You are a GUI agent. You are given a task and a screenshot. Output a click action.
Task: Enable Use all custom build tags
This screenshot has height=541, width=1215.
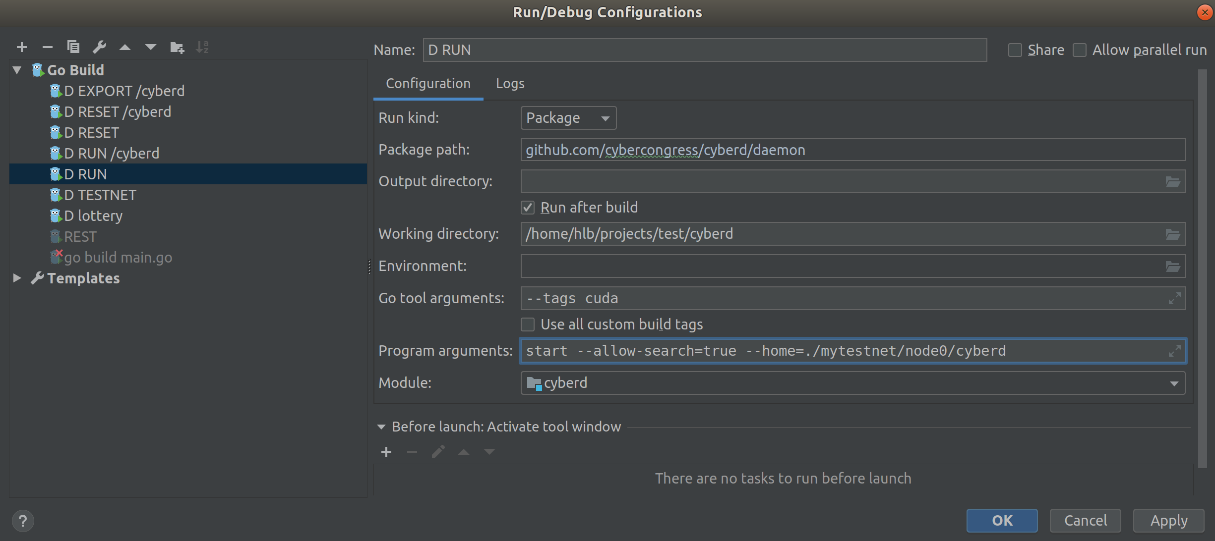click(x=528, y=324)
